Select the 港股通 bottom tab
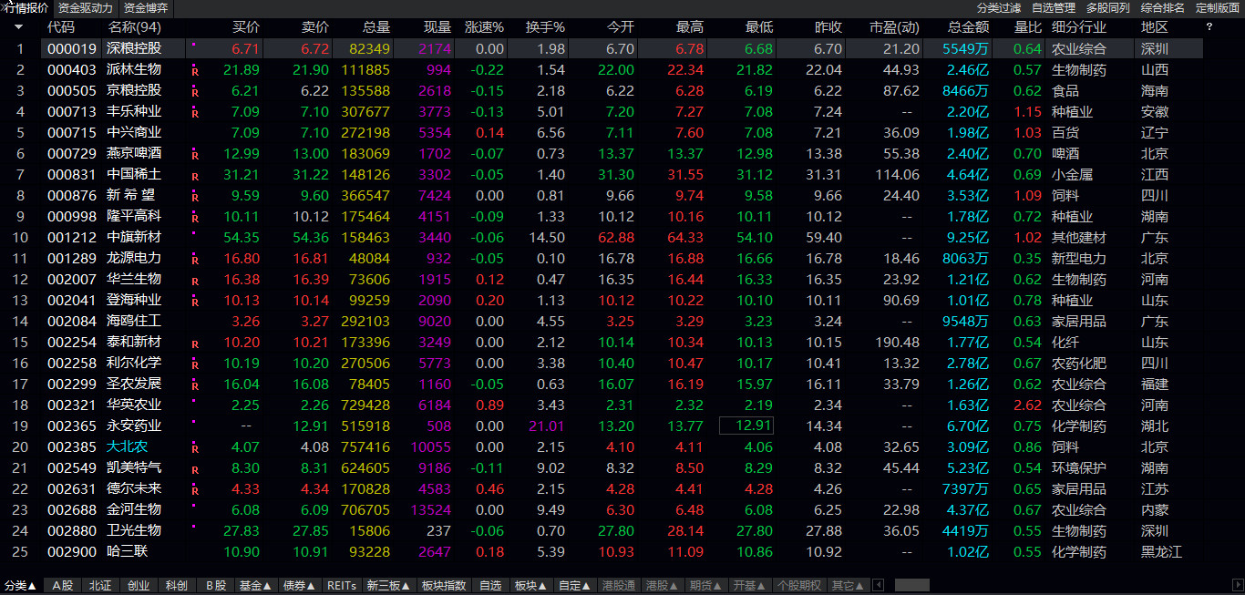 tap(619, 585)
